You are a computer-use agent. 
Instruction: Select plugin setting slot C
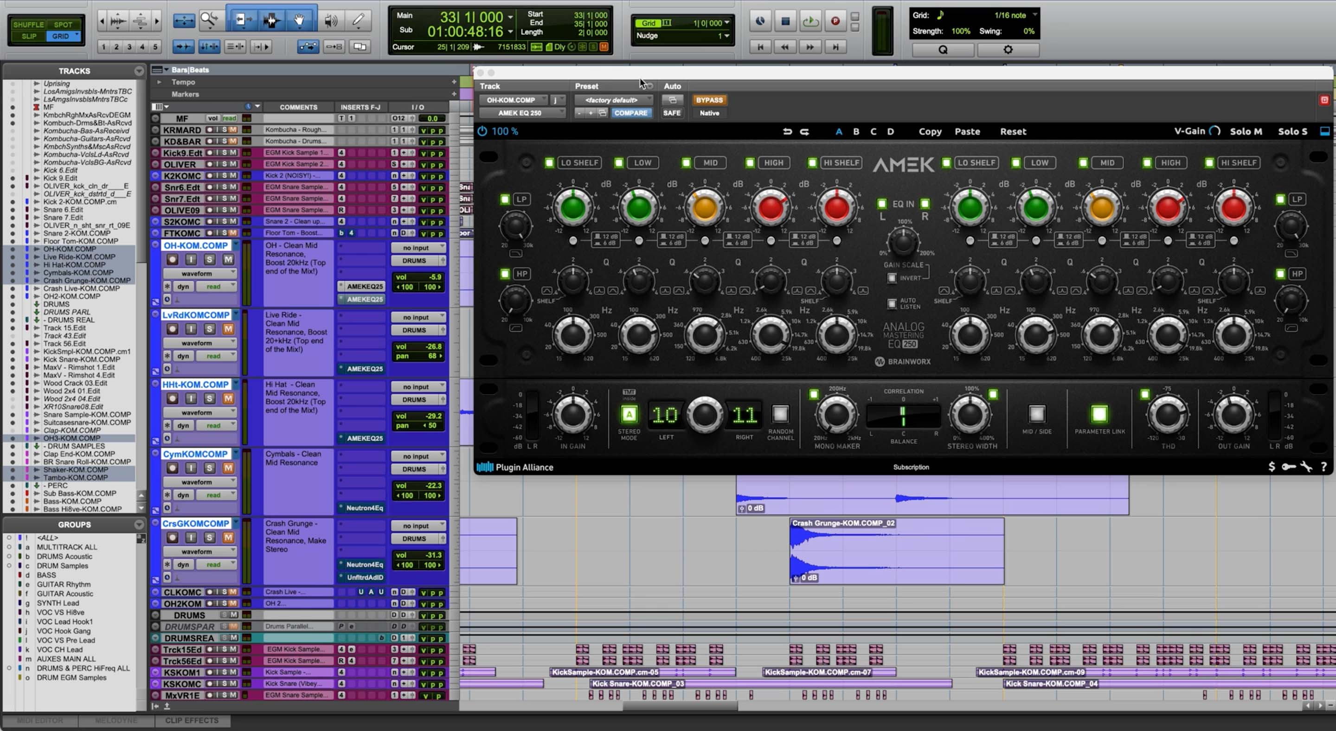(x=874, y=132)
